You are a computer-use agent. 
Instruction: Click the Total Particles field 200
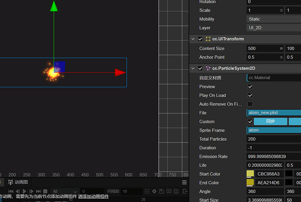coord(274,139)
